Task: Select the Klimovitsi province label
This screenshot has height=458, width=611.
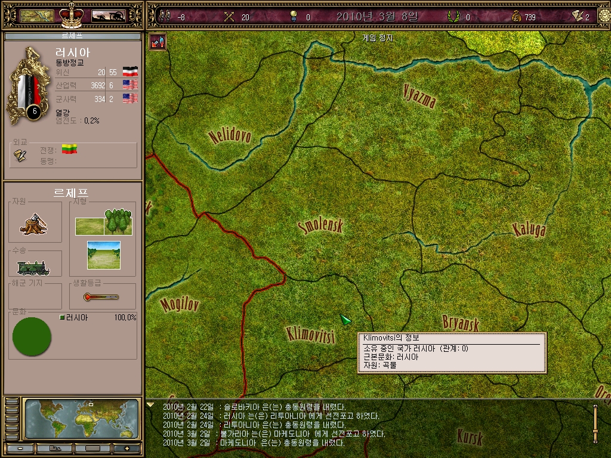Action: [x=311, y=335]
